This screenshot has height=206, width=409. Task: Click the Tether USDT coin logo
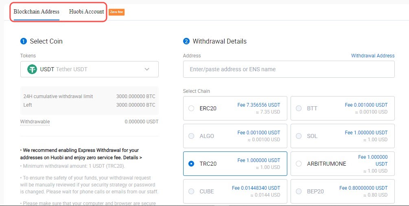[32, 69]
